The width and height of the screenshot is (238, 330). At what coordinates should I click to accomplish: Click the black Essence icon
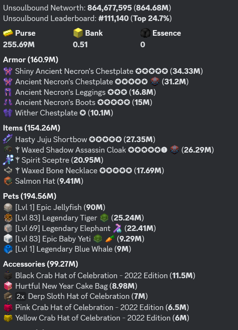click(145, 33)
